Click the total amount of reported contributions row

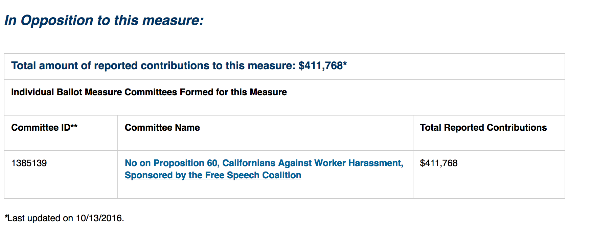(285, 67)
